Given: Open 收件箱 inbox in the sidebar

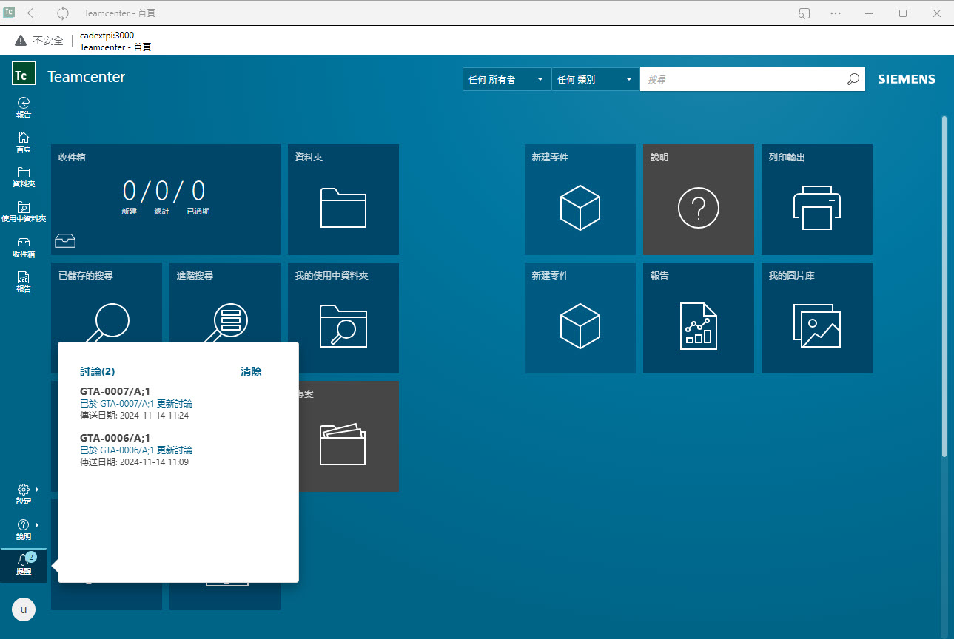Looking at the screenshot, I should pyautogui.click(x=24, y=247).
